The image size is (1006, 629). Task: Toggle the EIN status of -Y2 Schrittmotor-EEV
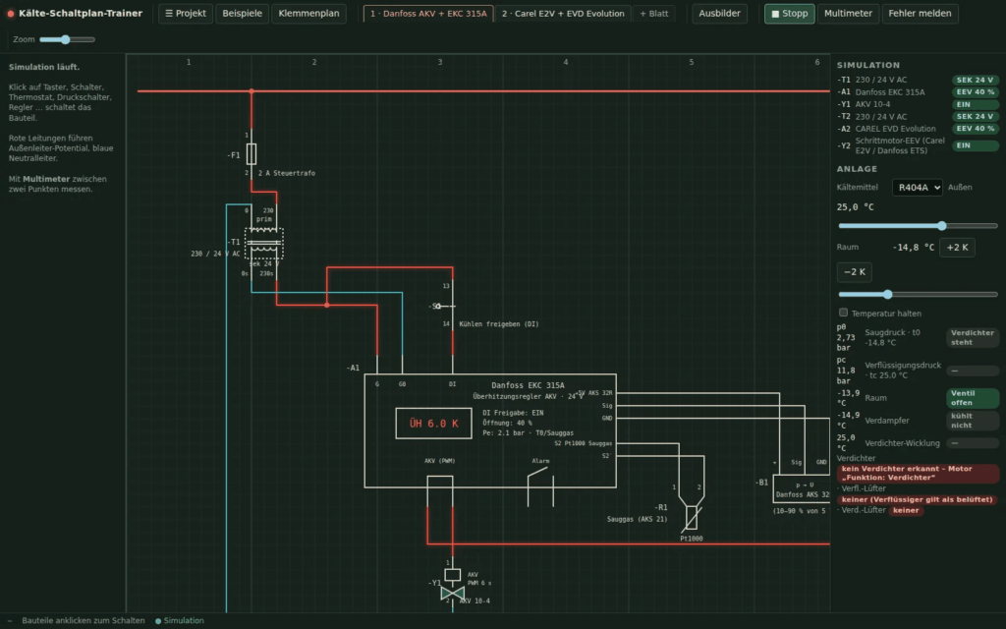pyautogui.click(x=975, y=145)
